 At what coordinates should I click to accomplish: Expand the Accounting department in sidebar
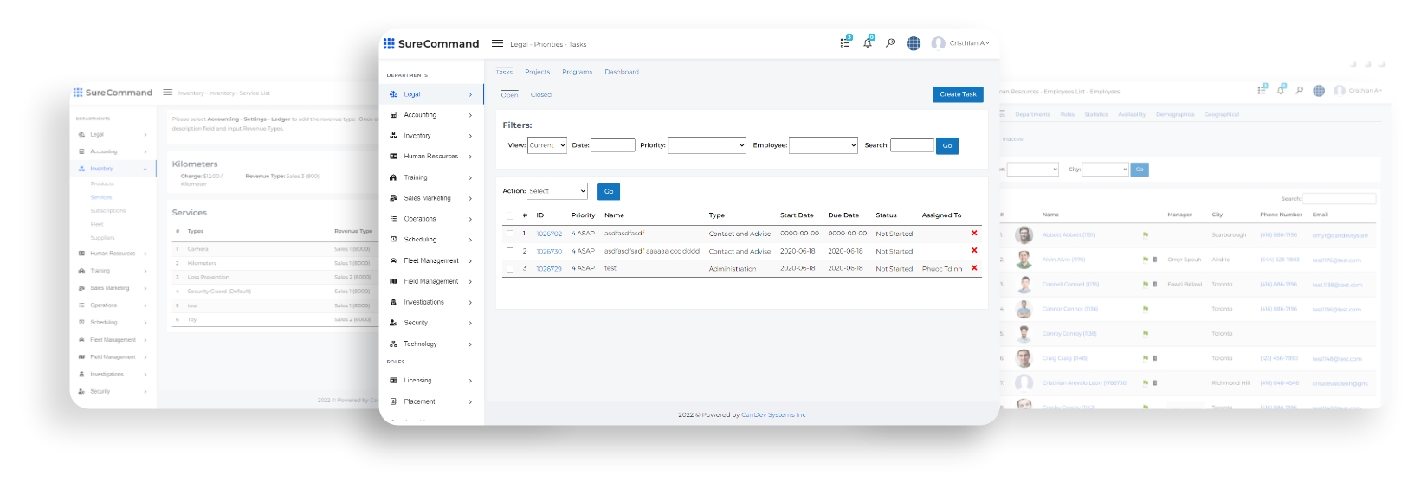(431, 115)
